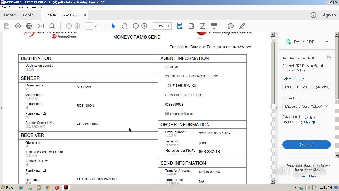Open Internet Explorer from the taskbar
The height and width of the screenshot is (191, 339).
click(x=21, y=188)
